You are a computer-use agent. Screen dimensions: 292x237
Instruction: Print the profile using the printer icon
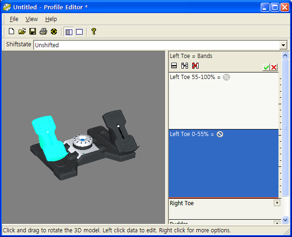click(x=43, y=31)
